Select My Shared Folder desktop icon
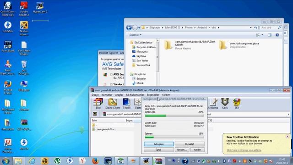The height and width of the screenshot is (165, 293). pos(7,107)
